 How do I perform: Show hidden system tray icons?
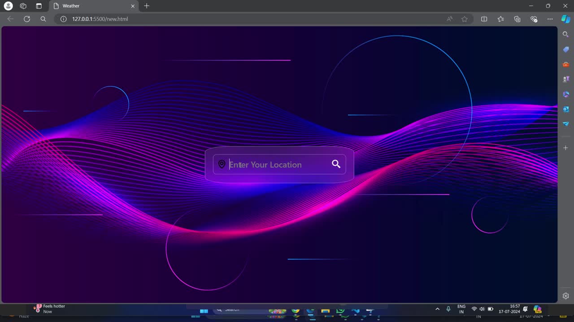[x=438, y=309]
